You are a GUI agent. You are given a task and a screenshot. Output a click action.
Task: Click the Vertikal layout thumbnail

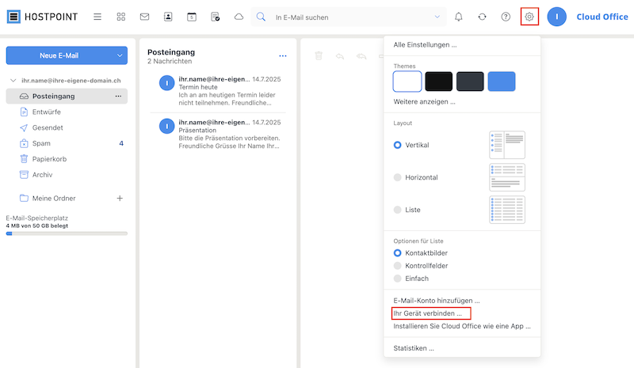(507, 145)
